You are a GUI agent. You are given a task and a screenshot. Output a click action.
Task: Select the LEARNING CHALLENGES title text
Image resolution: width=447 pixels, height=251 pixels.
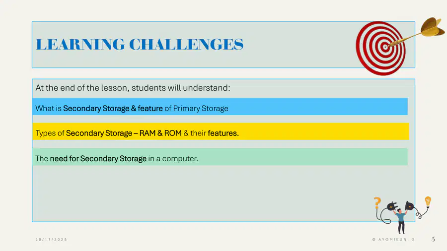point(140,44)
